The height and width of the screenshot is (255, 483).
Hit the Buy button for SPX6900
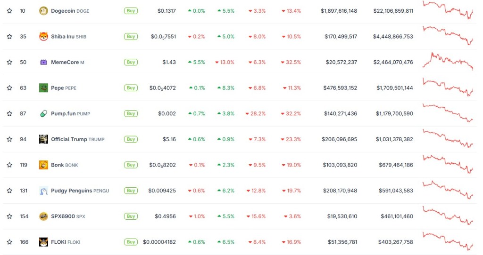(131, 216)
